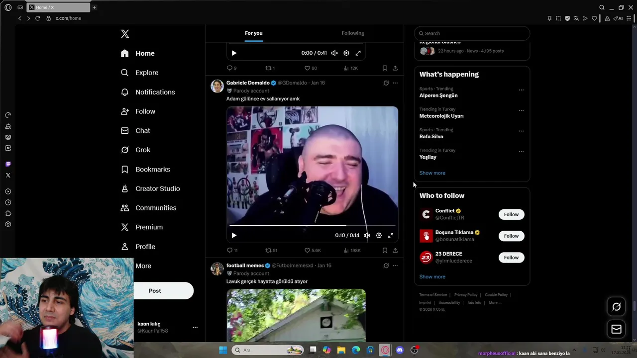The height and width of the screenshot is (358, 637).
Task: Share the top post with 12K views
Action: (395, 68)
